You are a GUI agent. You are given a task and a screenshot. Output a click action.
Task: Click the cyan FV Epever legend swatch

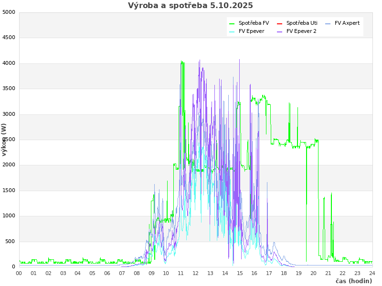(232, 31)
